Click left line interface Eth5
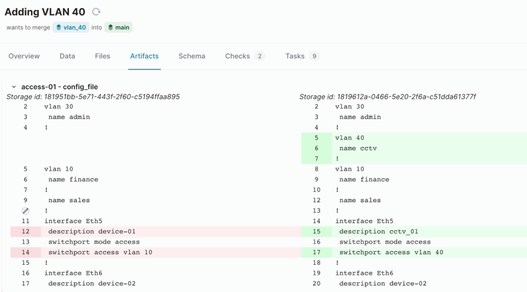Image resolution: width=527 pixels, height=292 pixels. click(x=73, y=221)
